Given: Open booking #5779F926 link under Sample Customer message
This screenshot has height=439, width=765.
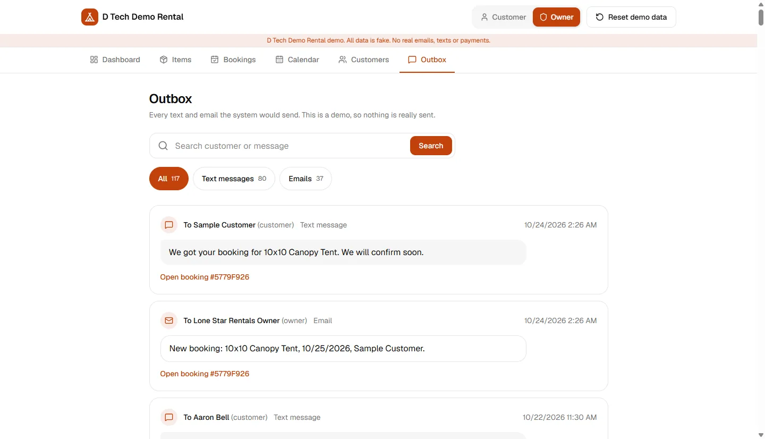Looking at the screenshot, I should coord(205,277).
